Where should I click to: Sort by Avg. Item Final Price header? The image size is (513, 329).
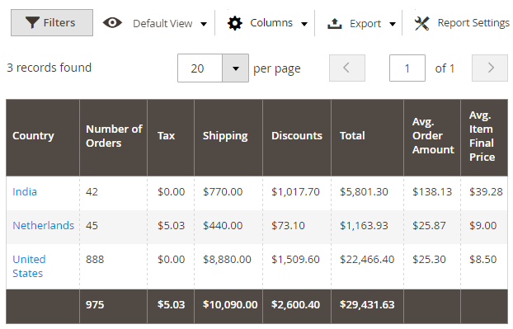484,138
